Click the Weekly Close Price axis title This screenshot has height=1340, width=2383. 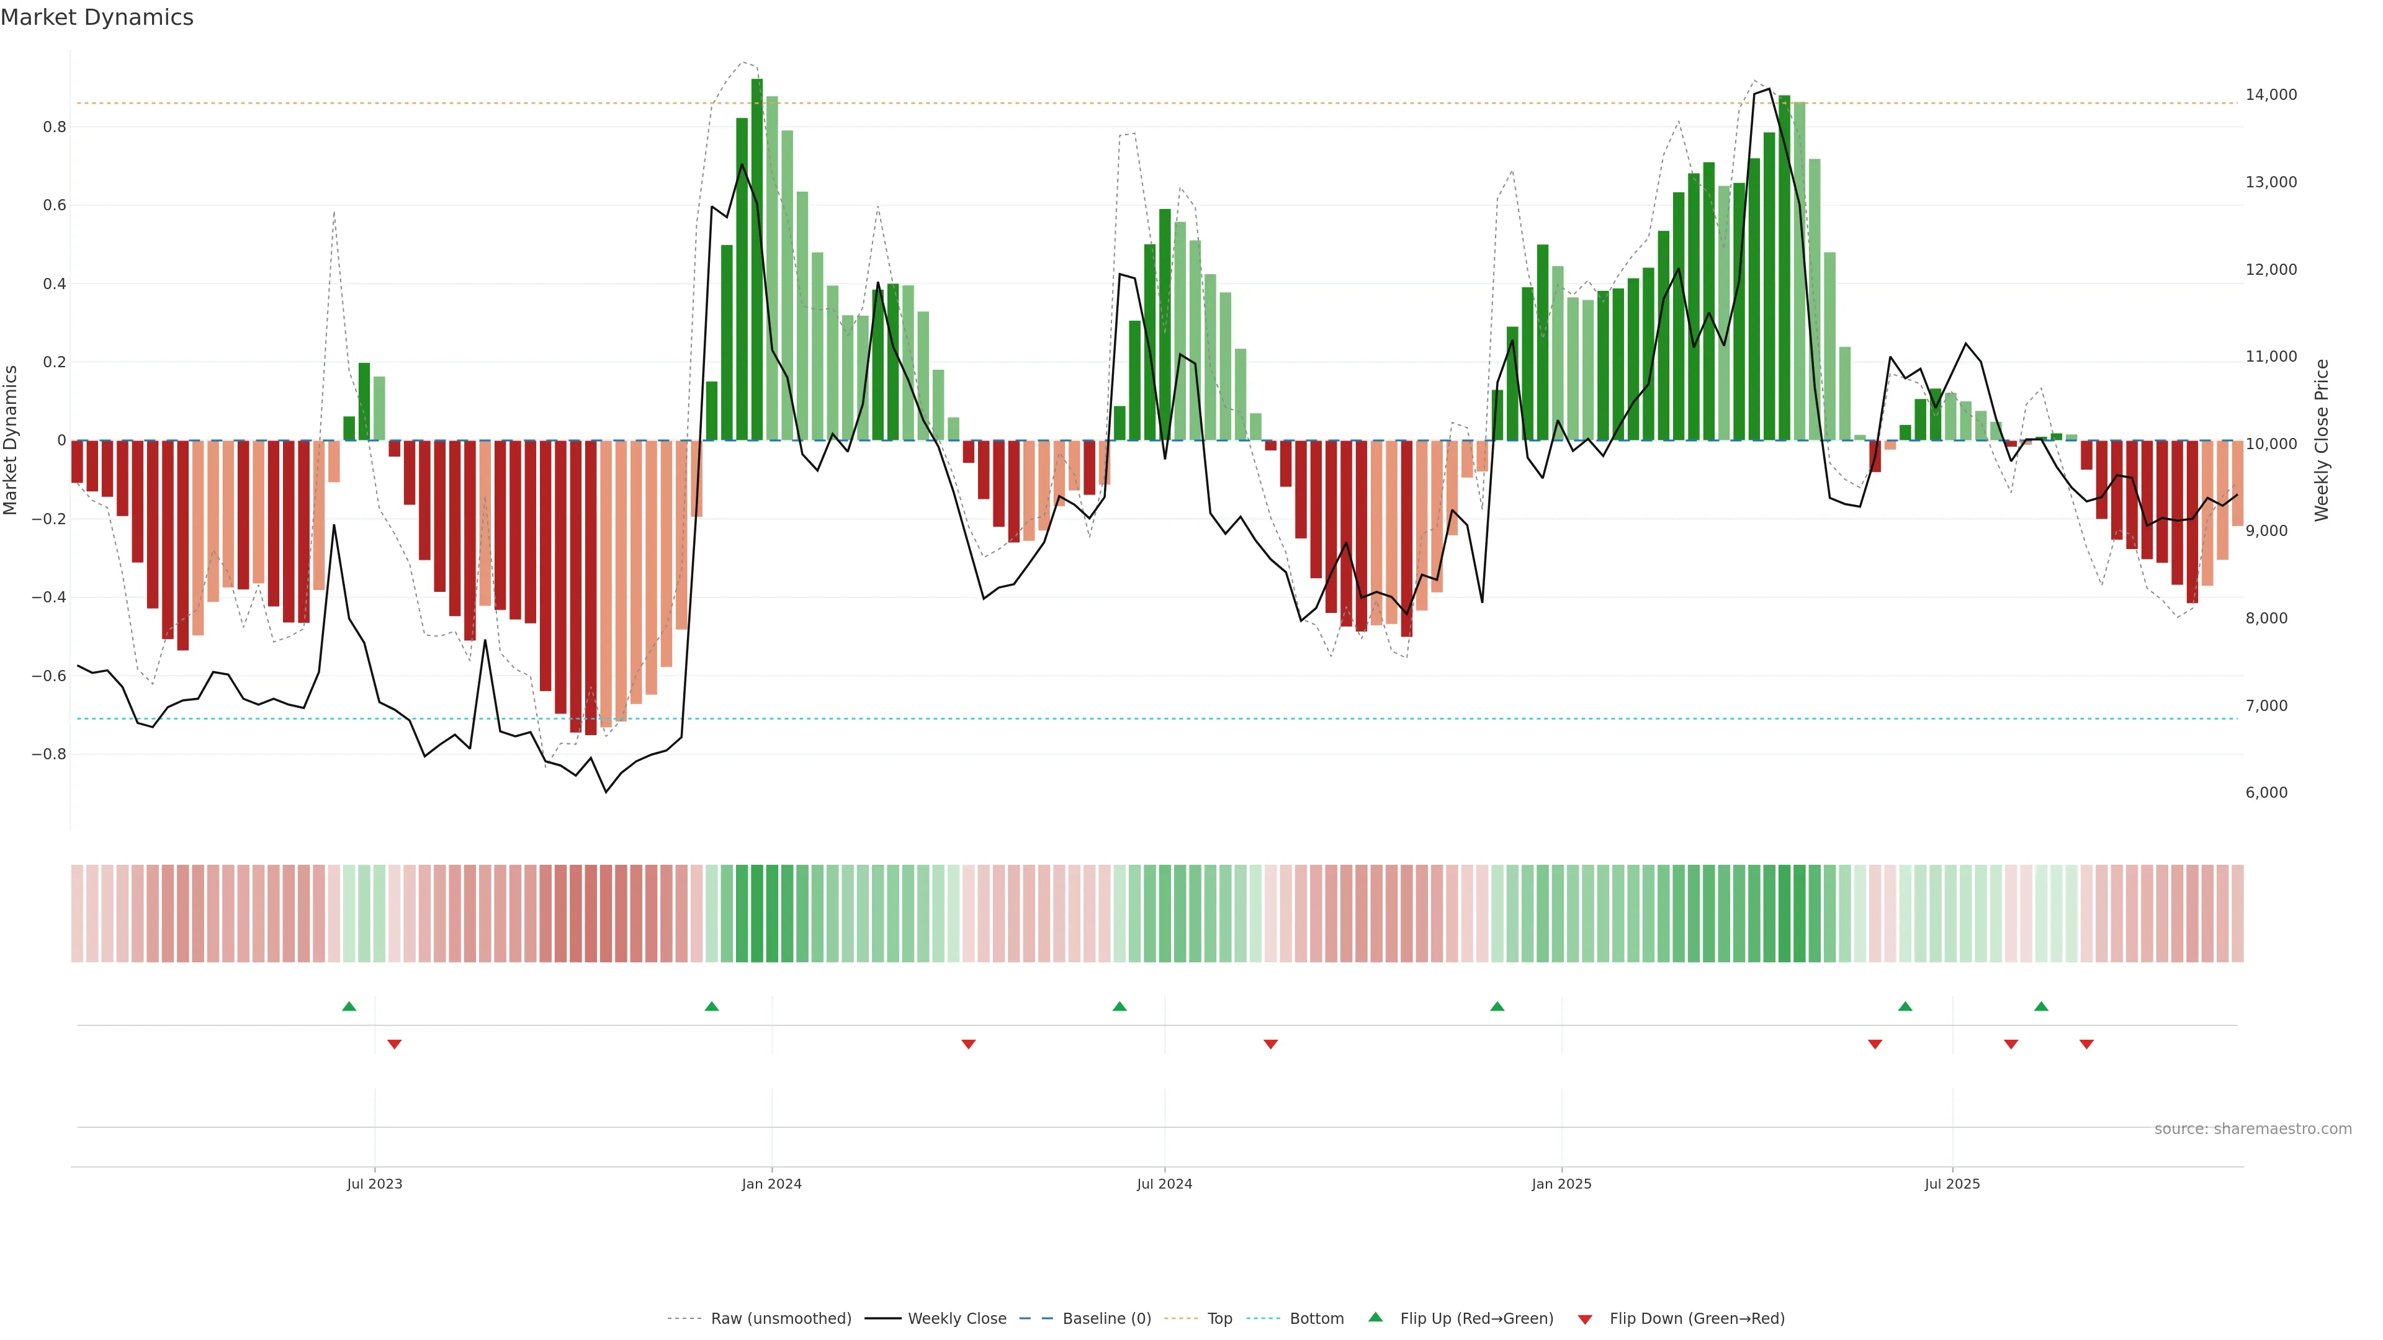click(x=2321, y=440)
